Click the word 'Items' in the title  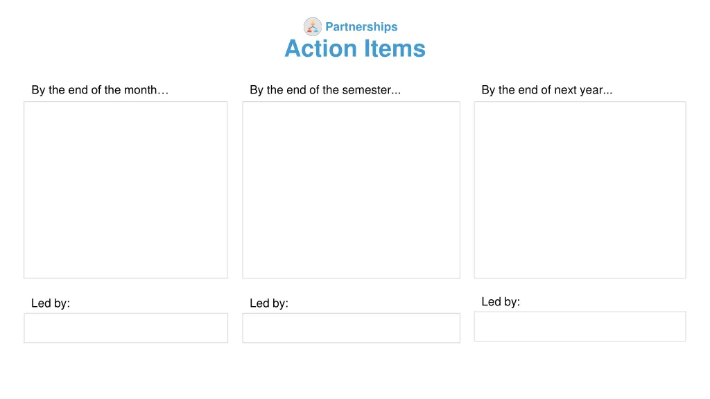(x=395, y=48)
